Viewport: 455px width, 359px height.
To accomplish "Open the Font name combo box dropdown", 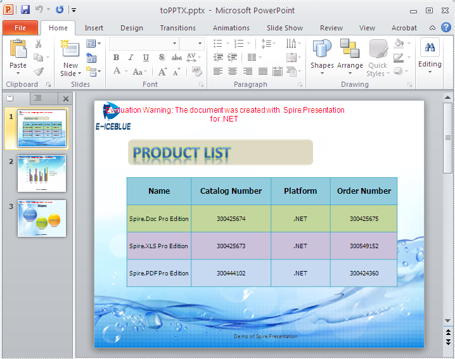I will coord(174,44).
